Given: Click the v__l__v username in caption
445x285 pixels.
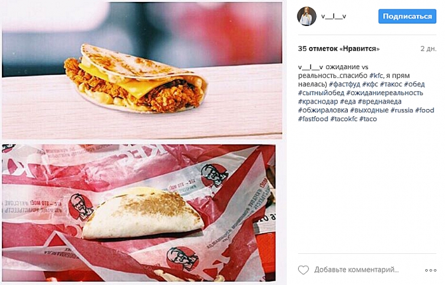Looking at the screenshot, I should 310,67.
